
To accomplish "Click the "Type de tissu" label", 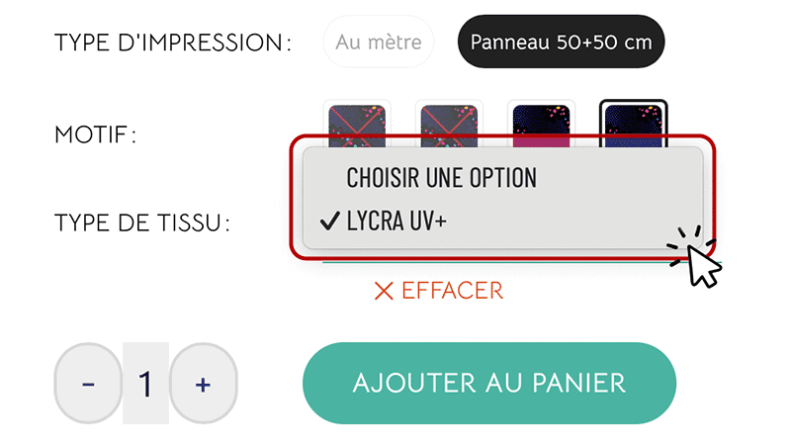I will [142, 222].
